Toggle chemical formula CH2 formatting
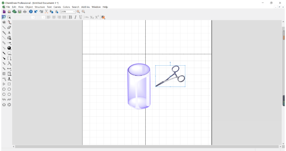 coord(87,17)
